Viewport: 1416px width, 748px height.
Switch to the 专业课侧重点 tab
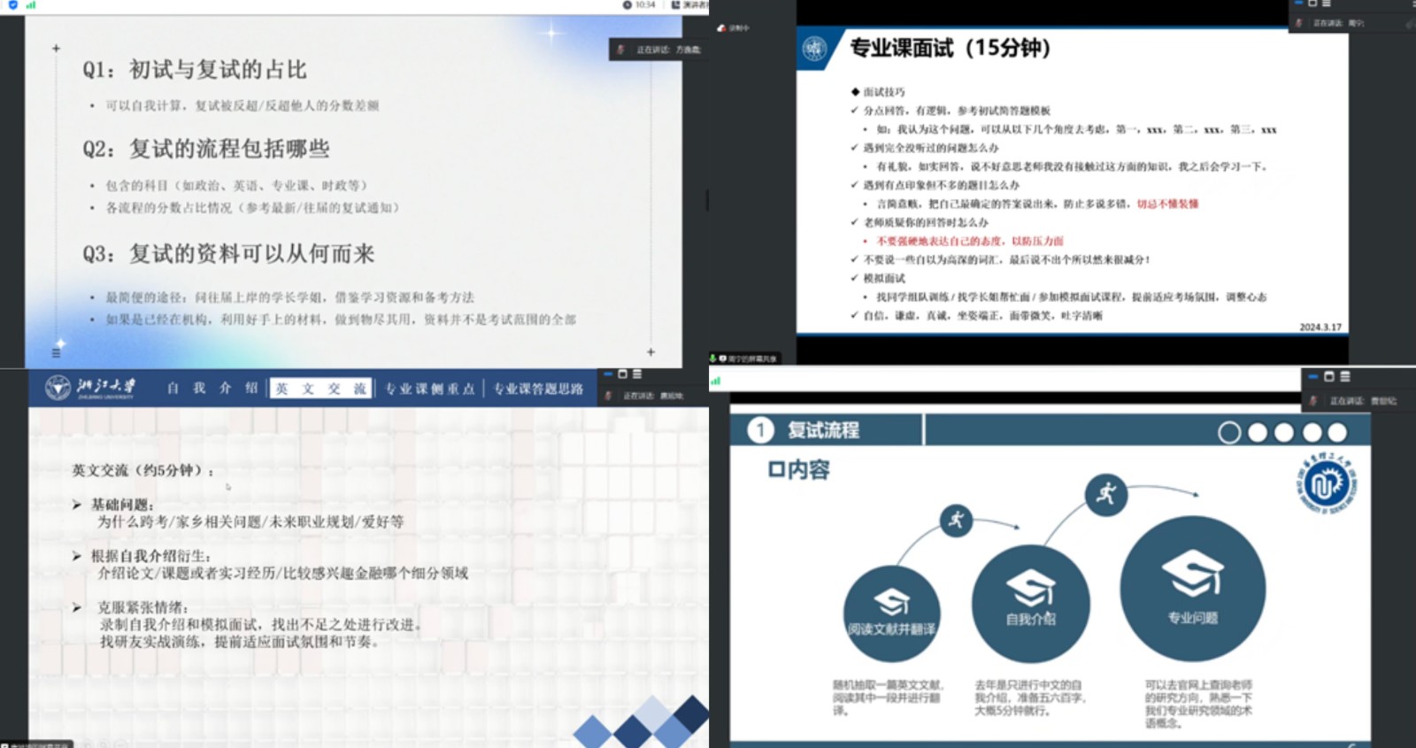429,389
